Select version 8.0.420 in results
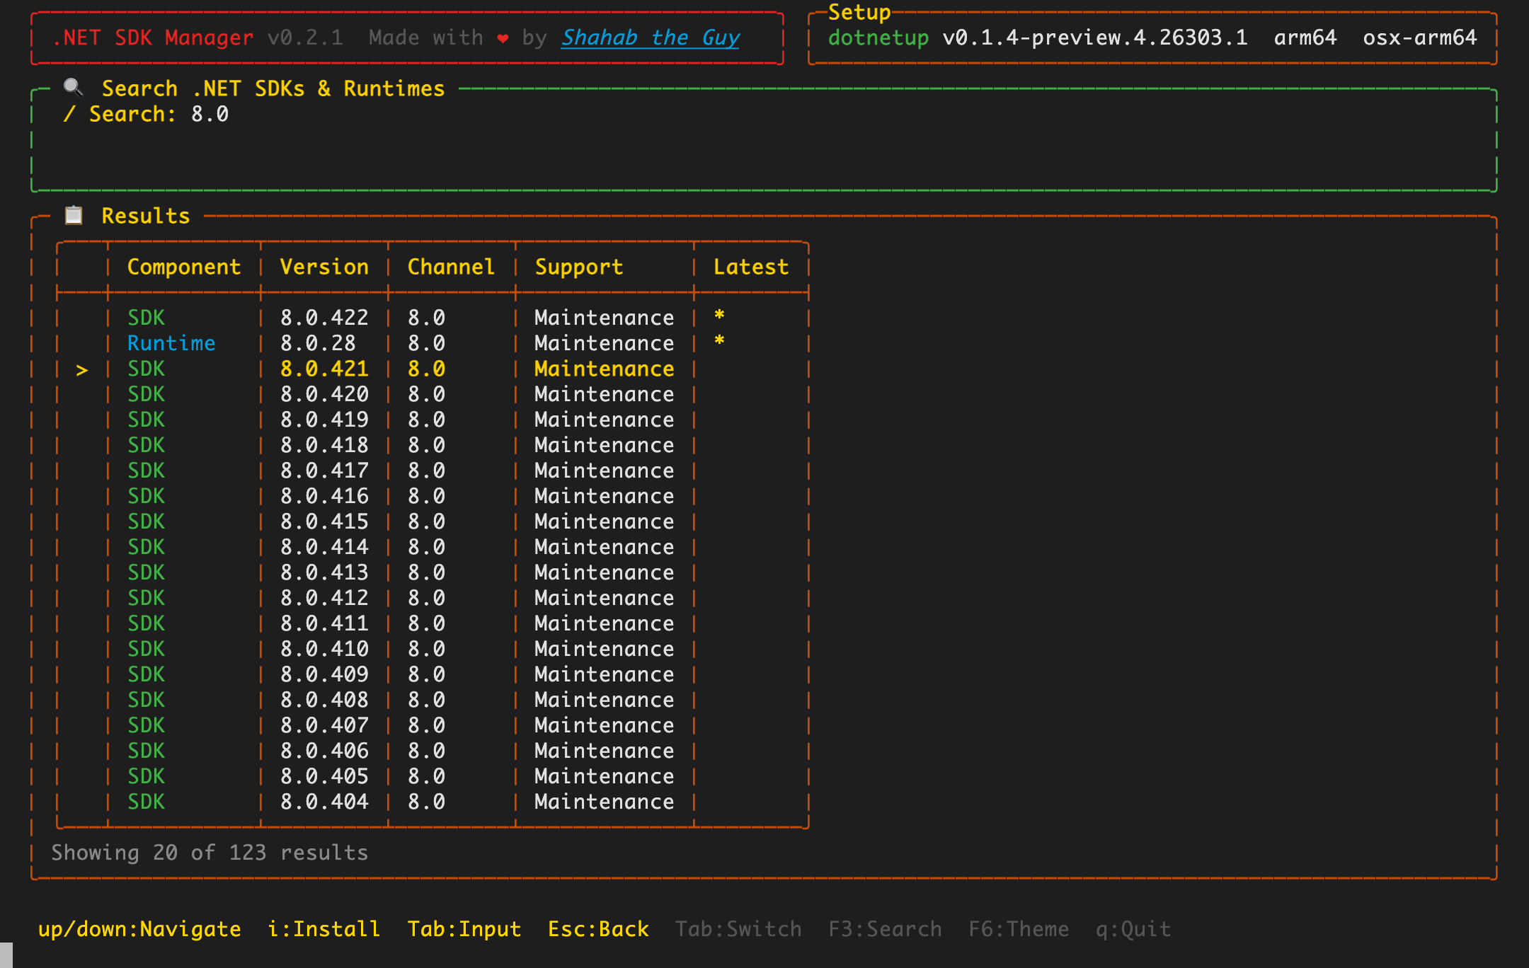 click(324, 394)
